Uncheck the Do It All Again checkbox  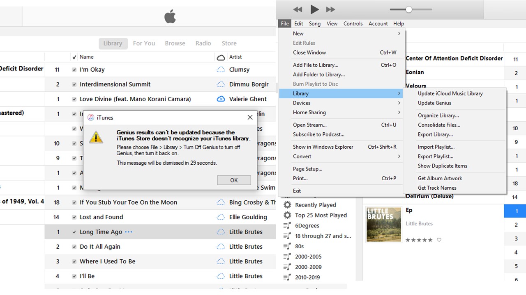(74, 247)
